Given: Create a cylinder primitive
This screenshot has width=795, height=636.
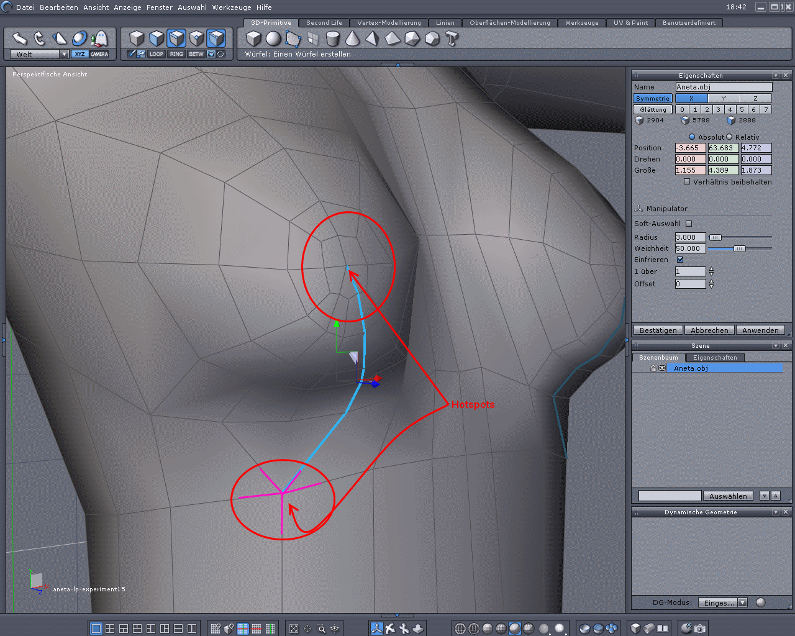Looking at the screenshot, I should [333, 39].
